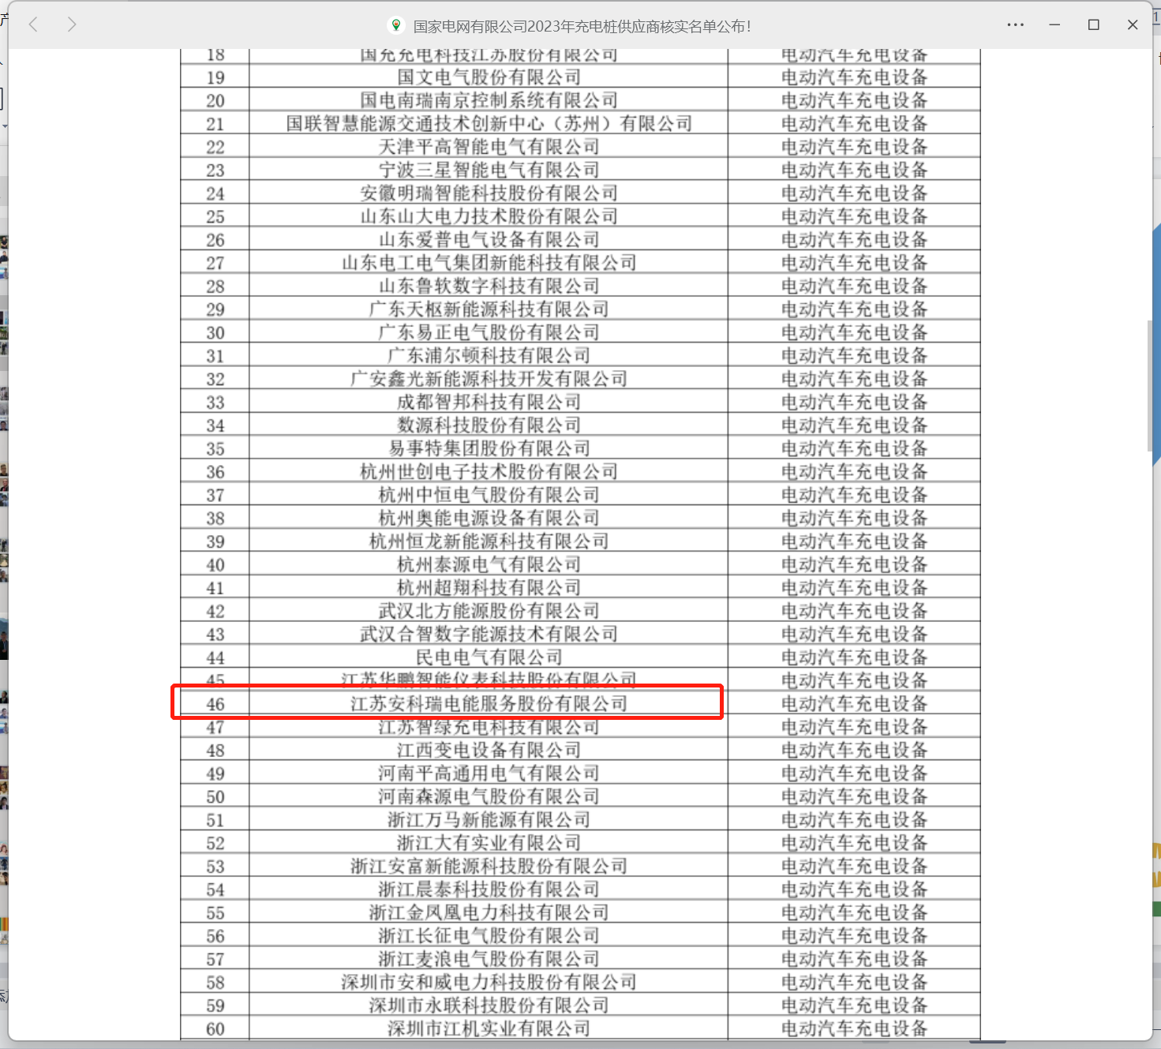This screenshot has height=1049, width=1161.
Task: Select 武汉北方能源股份有限公司
Action: [489, 611]
